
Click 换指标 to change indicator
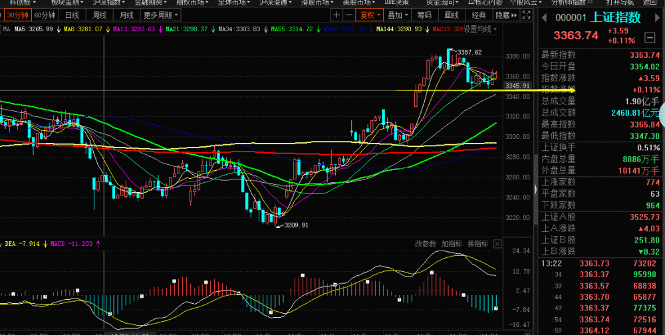pos(478,244)
